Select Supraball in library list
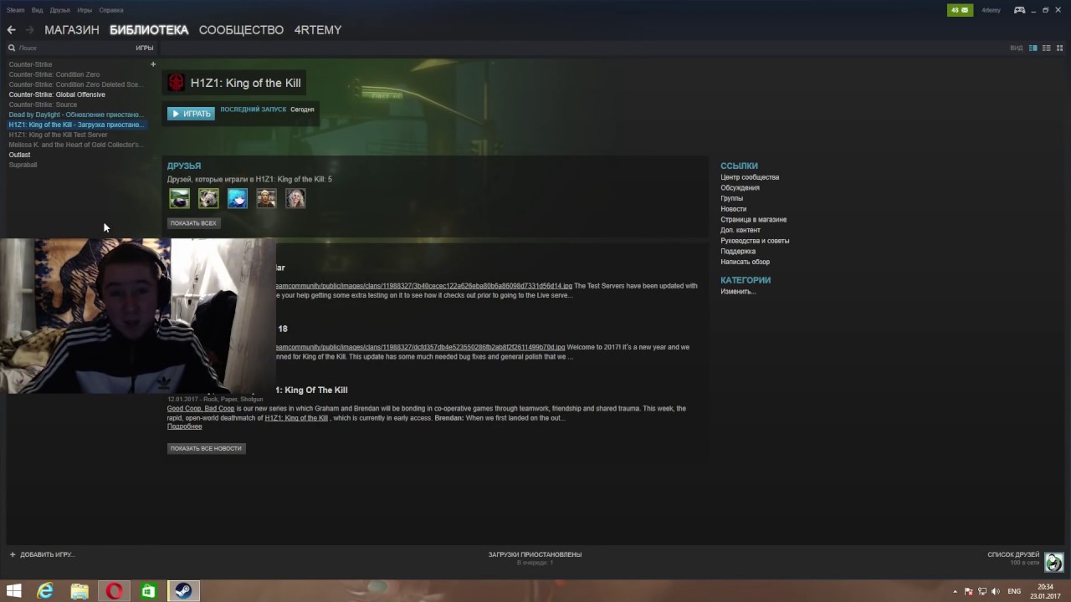The width and height of the screenshot is (1071, 602). 23,165
